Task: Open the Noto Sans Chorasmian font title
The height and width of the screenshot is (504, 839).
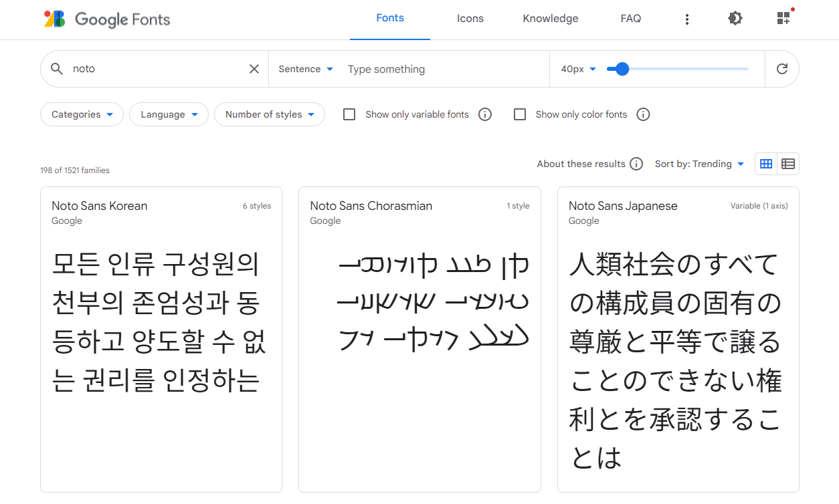Action: point(371,206)
